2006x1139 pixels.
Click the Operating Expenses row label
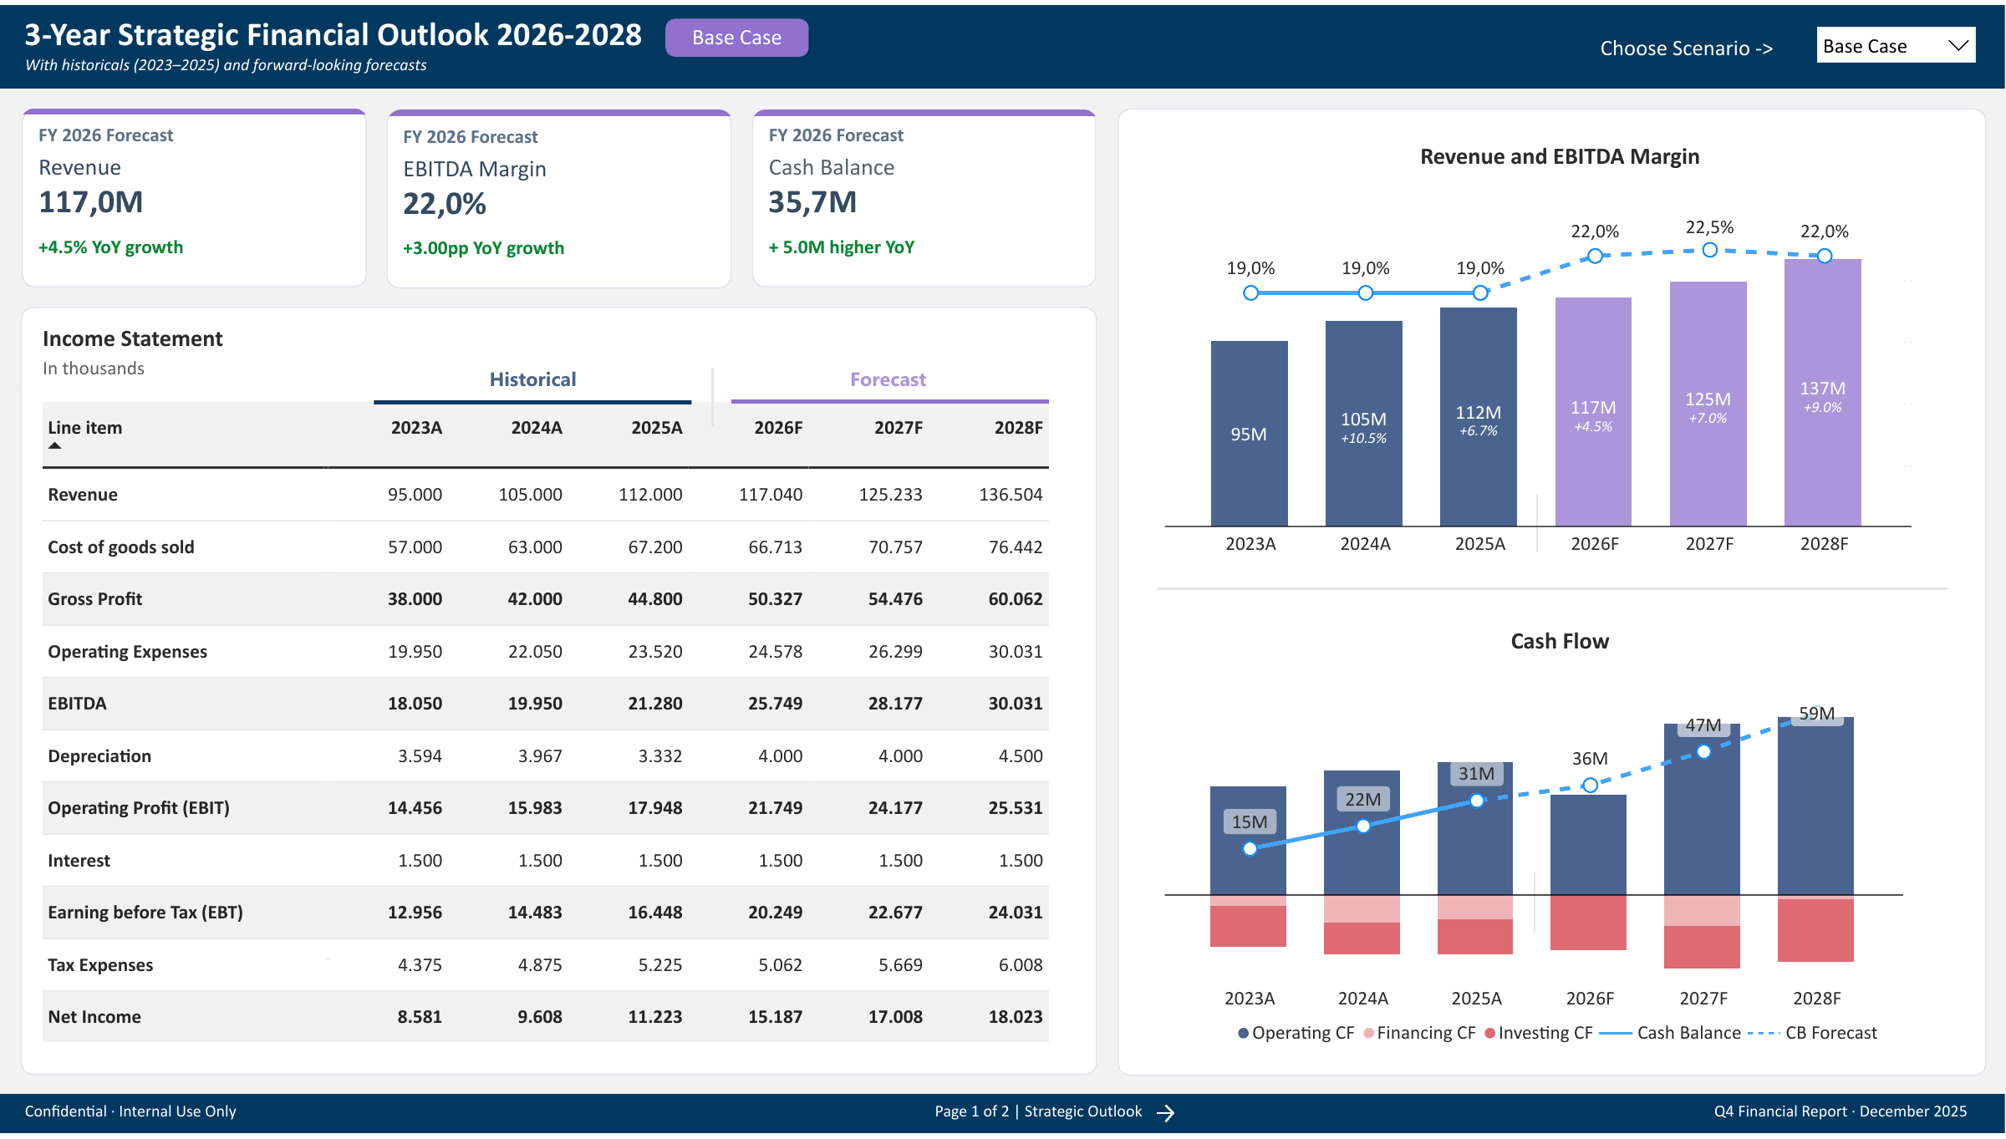[127, 652]
